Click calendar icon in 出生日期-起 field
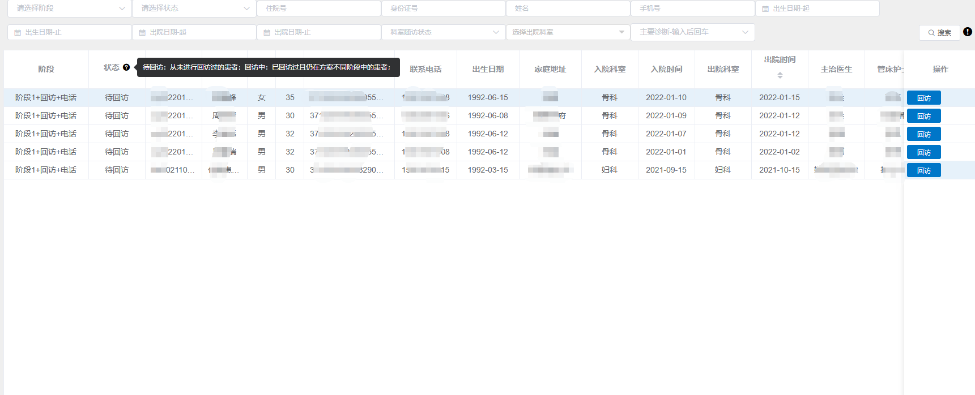Viewport: 975px width, 395px height. 765,8
